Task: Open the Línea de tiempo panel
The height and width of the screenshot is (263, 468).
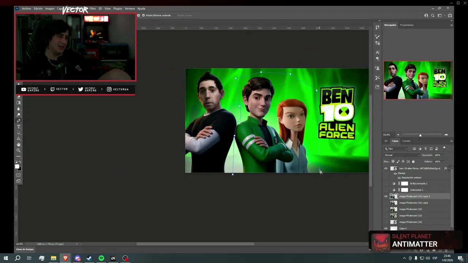Action: (24, 249)
